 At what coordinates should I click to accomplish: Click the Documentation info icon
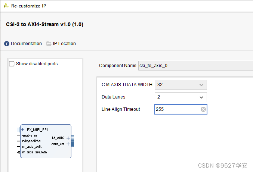click(7, 44)
